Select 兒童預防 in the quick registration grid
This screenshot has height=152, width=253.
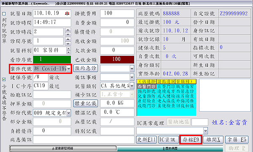point(147,96)
